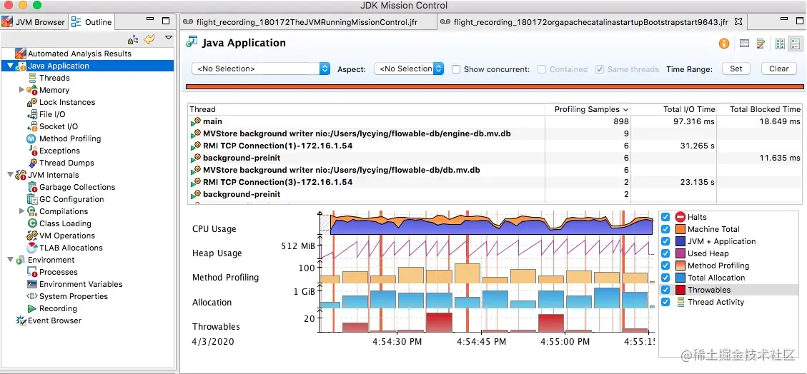The width and height of the screenshot is (807, 374).
Task: Click the Thread Dumps icon
Action: click(32, 163)
